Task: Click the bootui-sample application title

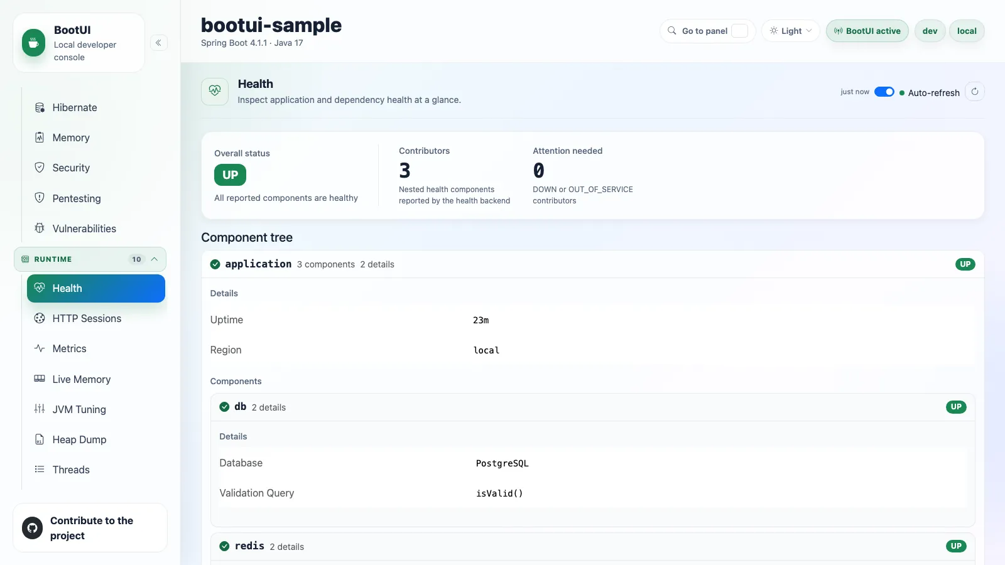Action: (x=271, y=25)
